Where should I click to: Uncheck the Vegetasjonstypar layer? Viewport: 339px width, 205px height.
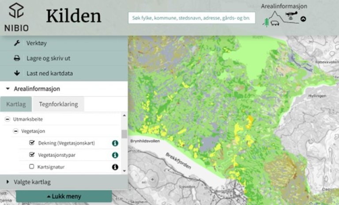pos(32,155)
